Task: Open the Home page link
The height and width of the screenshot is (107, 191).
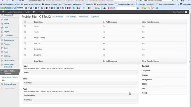Action: point(36,26)
